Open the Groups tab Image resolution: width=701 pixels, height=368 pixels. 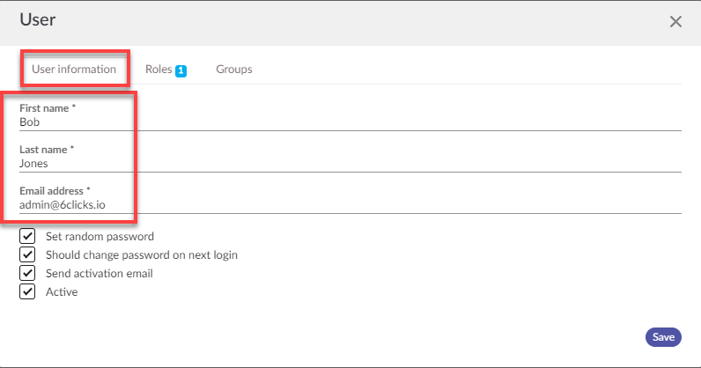pos(234,69)
